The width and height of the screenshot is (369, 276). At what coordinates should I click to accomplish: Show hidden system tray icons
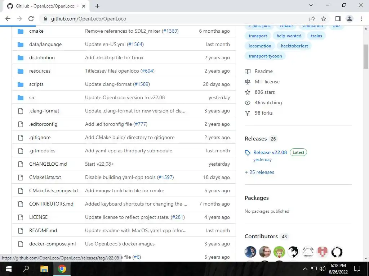click(305, 269)
